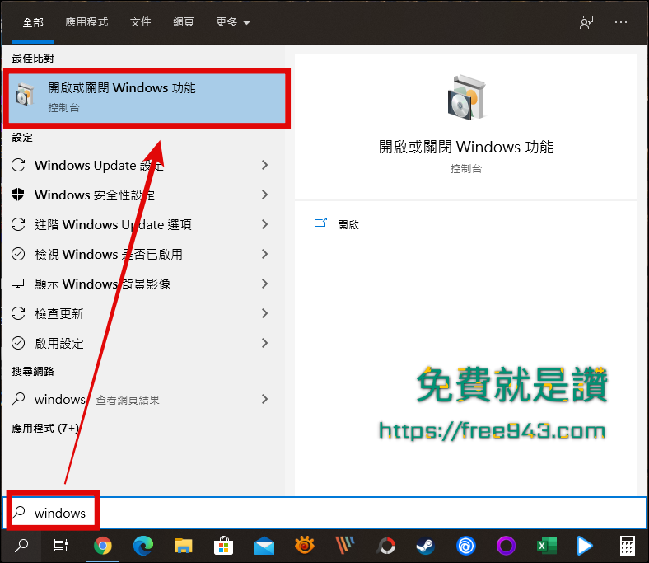Open the 啟用設定 settings result
Image resolution: width=649 pixels, height=563 pixels.
click(142, 343)
